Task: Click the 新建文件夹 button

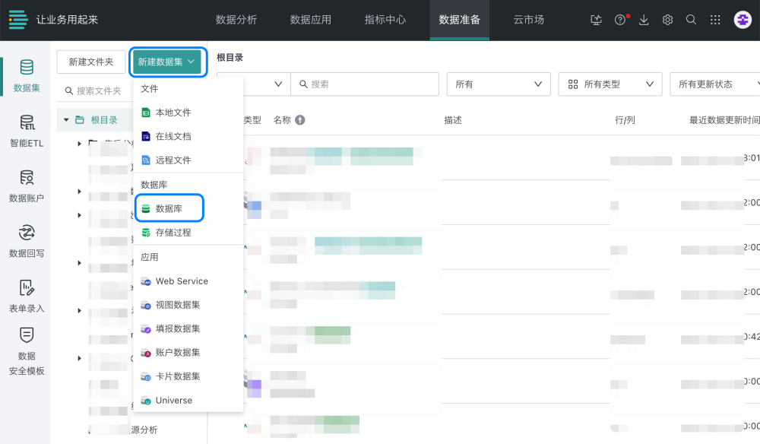Action: pos(91,62)
